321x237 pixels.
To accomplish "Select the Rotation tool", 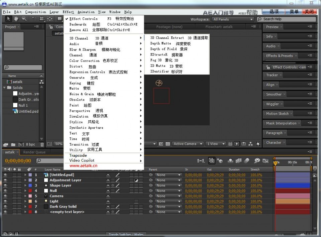I will pos(34,19).
